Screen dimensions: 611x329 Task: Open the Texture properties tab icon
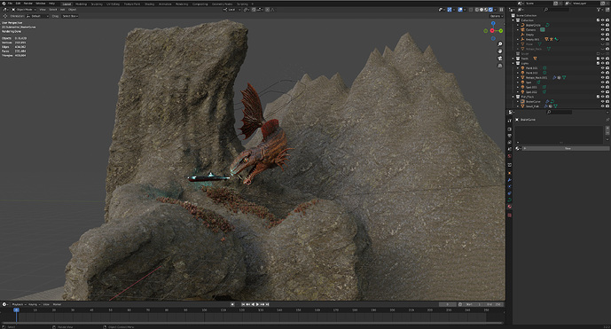click(x=509, y=215)
